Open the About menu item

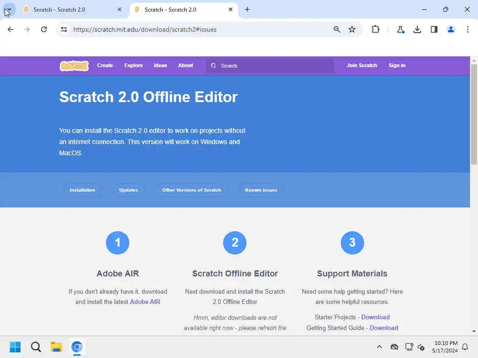pos(186,65)
